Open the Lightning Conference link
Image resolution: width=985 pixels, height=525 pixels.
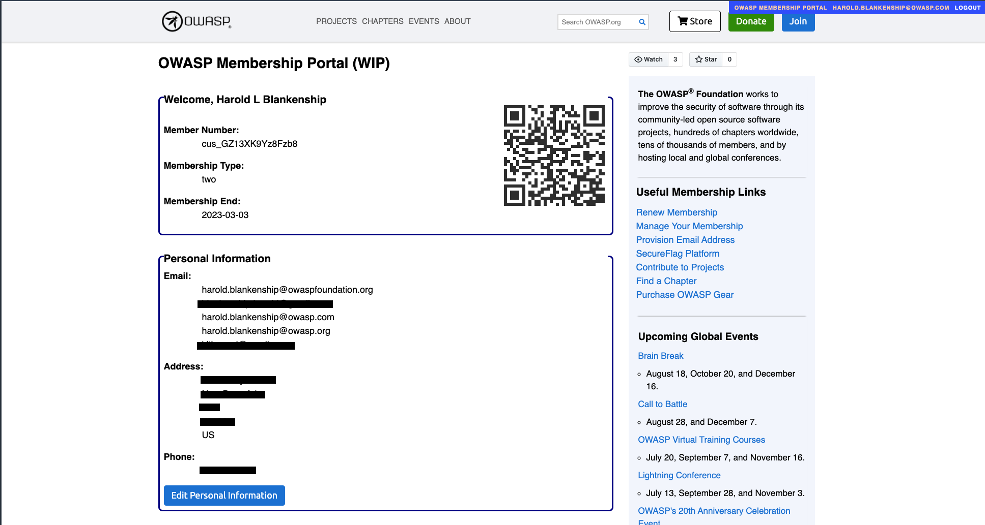click(679, 475)
